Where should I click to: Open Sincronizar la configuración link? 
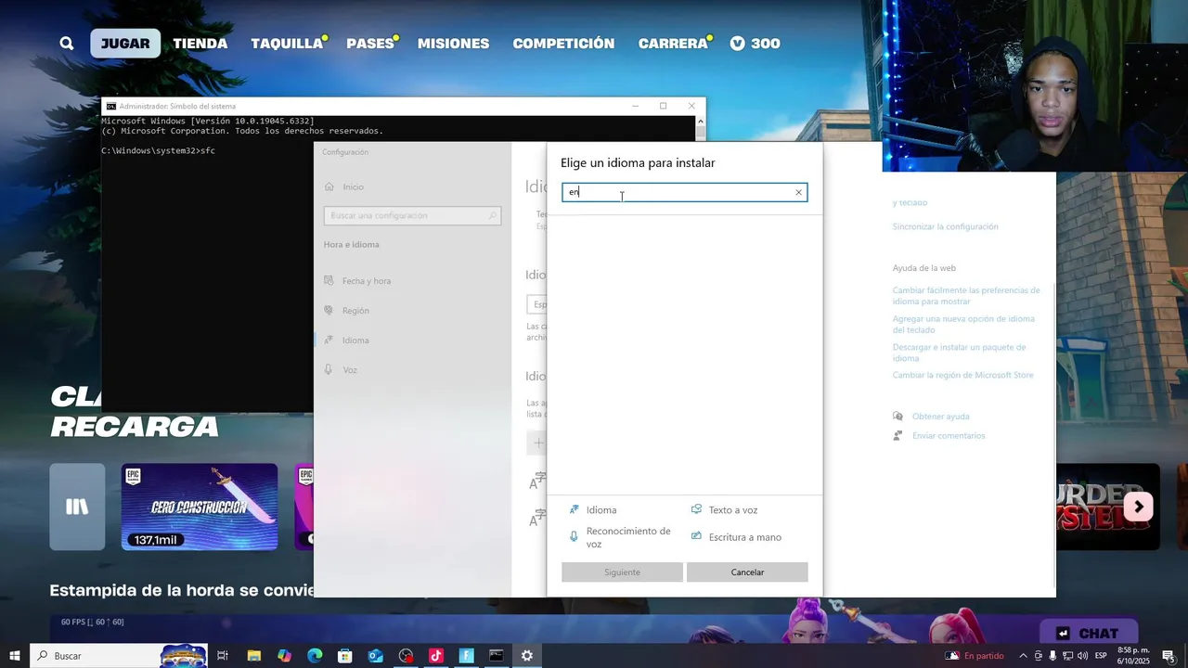945,226
